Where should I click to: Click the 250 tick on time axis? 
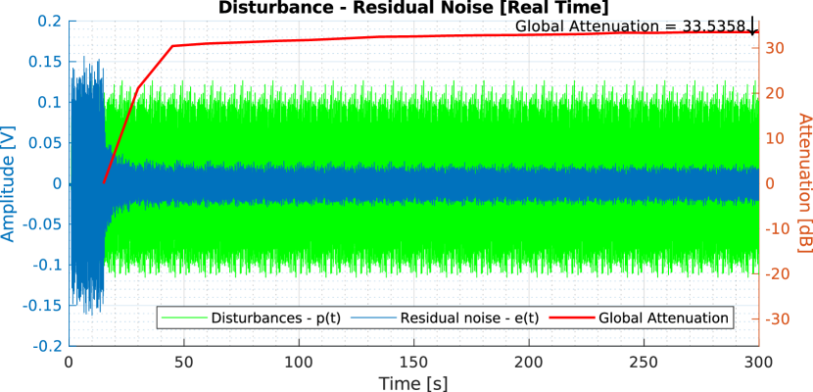pos(644,361)
